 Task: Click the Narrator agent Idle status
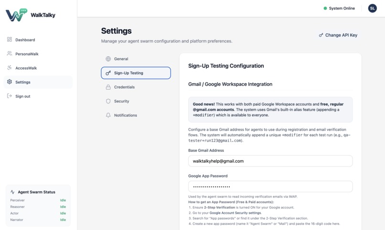pyautogui.click(x=63, y=220)
